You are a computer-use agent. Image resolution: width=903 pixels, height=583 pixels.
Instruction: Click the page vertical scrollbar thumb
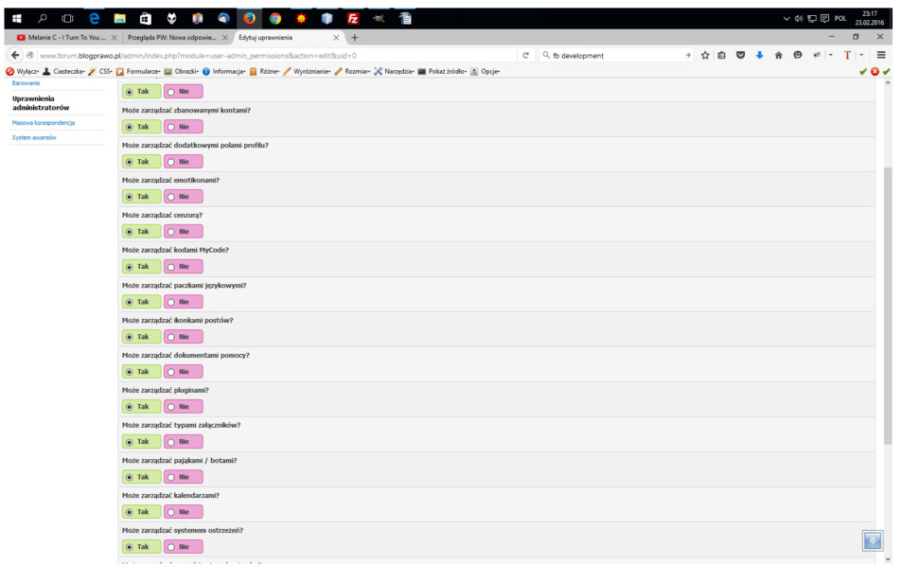click(x=888, y=306)
